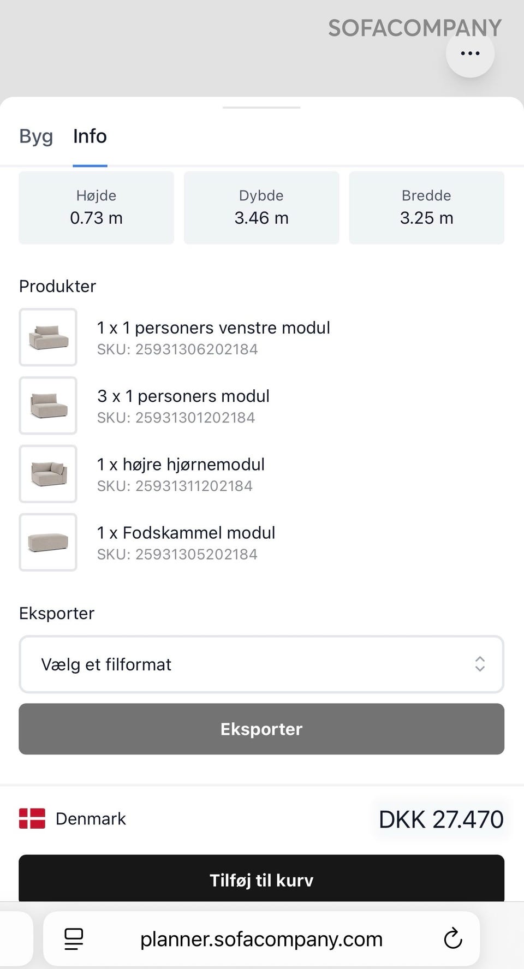The height and width of the screenshot is (969, 524).
Task: Tap the planner.sofacompany.com address bar
Action: pos(261,939)
